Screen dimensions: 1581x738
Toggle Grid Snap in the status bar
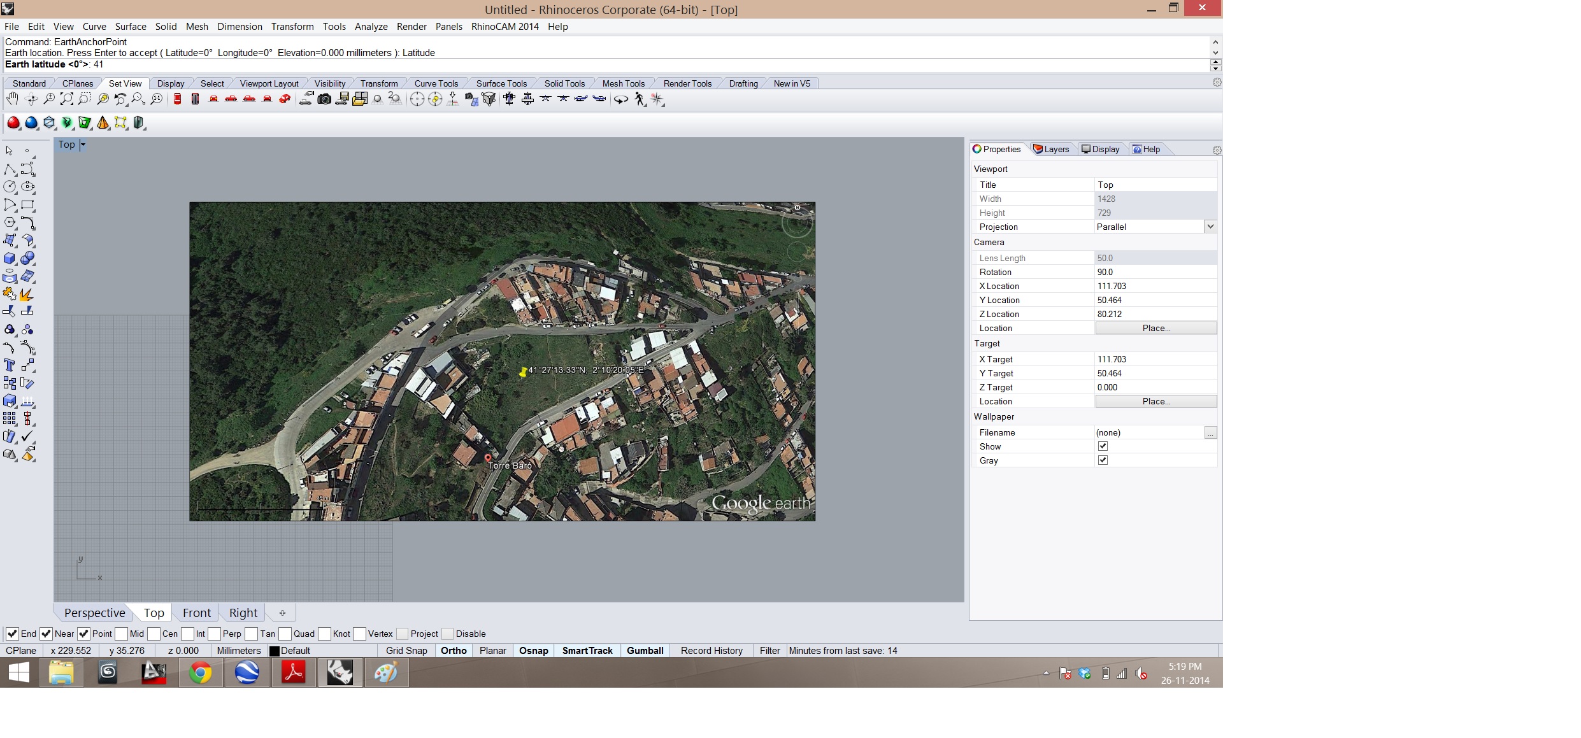click(406, 651)
